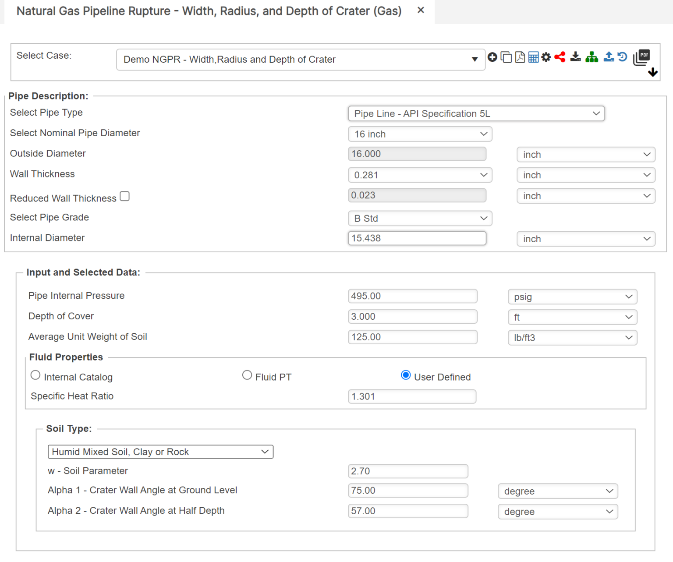Click the add new case plus icon

point(492,57)
